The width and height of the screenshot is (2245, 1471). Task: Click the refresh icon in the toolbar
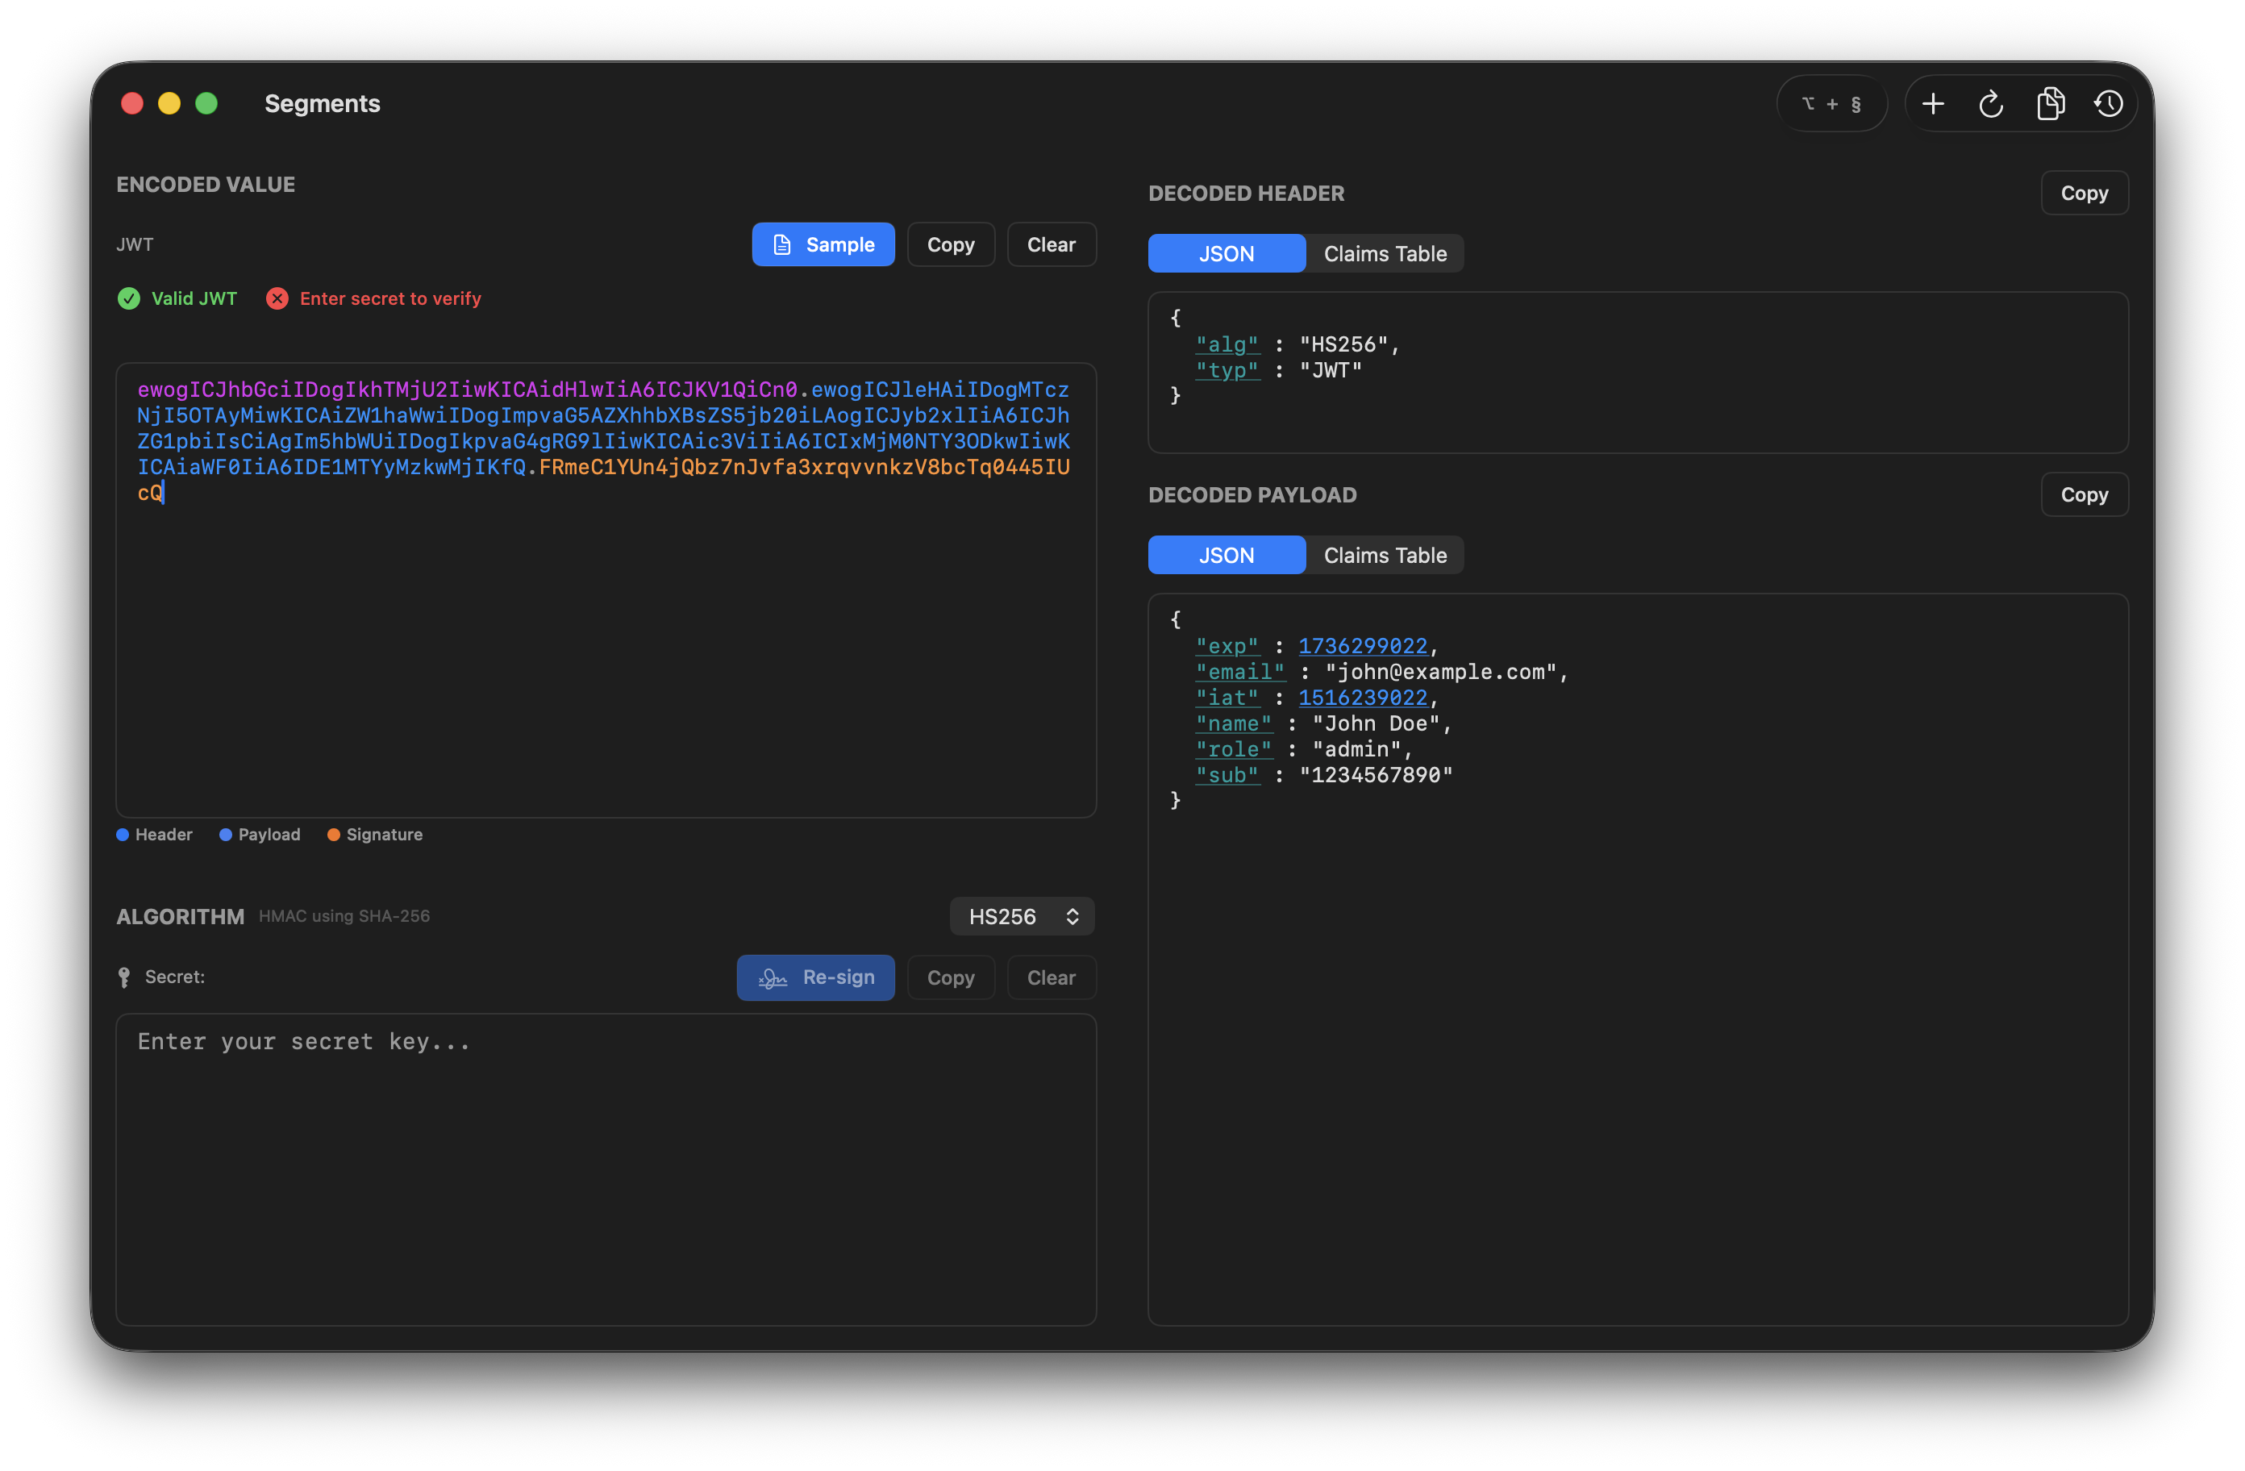coord(1991,104)
